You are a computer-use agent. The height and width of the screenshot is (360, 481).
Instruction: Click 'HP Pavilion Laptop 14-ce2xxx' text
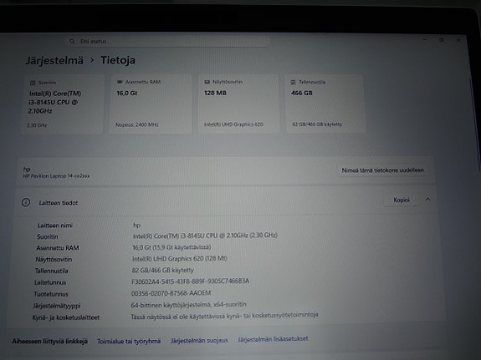point(56,176)
